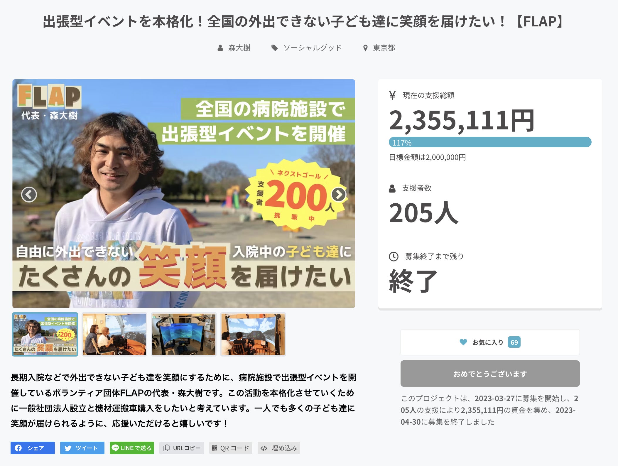Show the previous carousel image
This screenshot has height=466, width=618.
(29, 195)
